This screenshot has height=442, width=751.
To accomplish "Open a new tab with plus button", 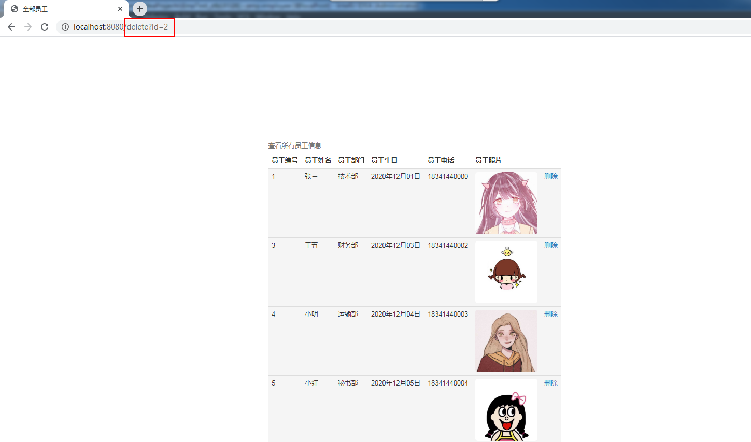I will click(140, 9).
